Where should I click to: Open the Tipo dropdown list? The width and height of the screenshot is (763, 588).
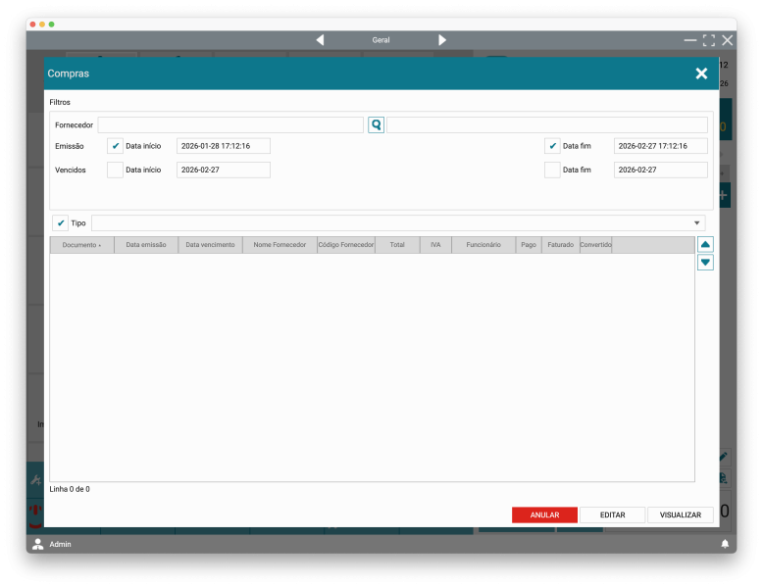pos(697,223)
